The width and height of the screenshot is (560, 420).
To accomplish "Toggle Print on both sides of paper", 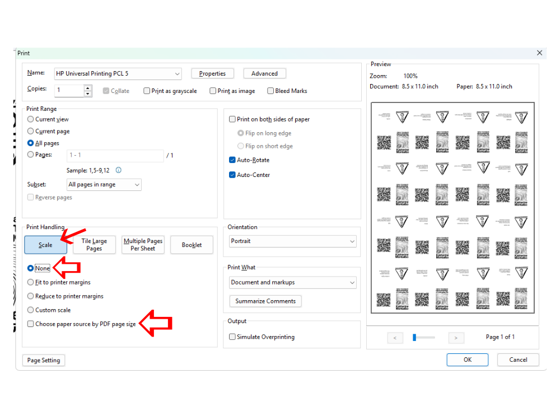I will point(232,119).
